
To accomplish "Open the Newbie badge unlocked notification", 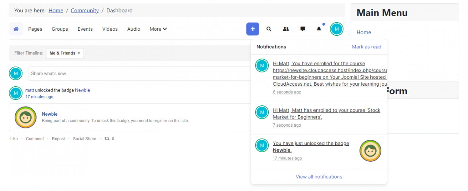I will click(311, 147).
